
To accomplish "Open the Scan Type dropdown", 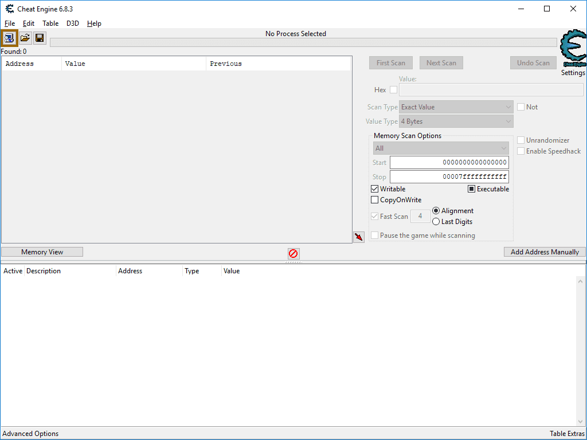I will (456, 107).
